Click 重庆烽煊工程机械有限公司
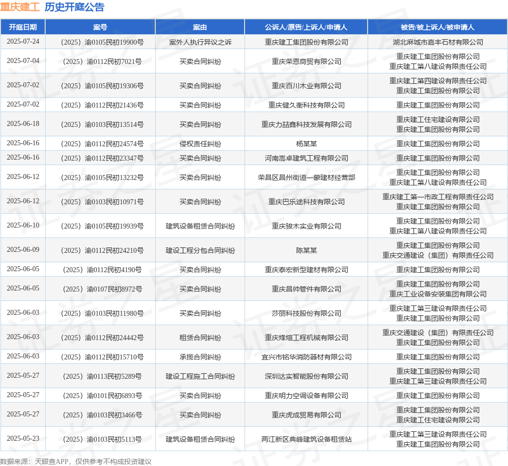Screen dimensions: 508x466 coord(307,338)
